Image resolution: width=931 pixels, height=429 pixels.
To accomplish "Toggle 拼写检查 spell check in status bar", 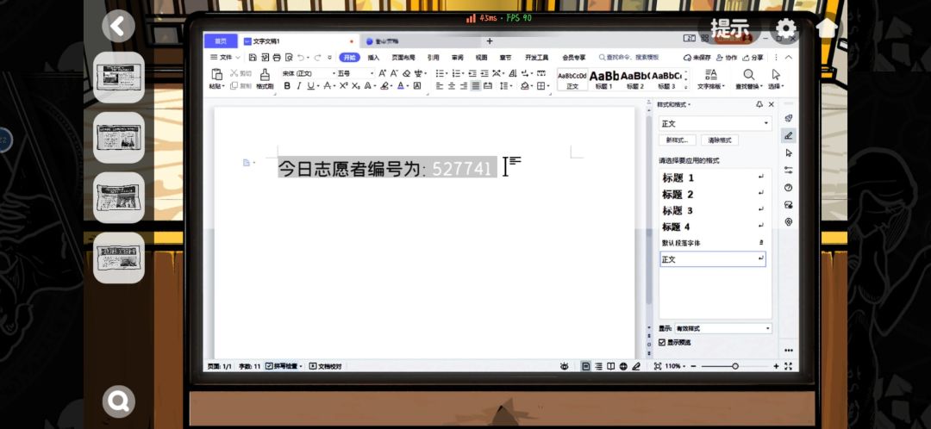I will pos(284,366).
